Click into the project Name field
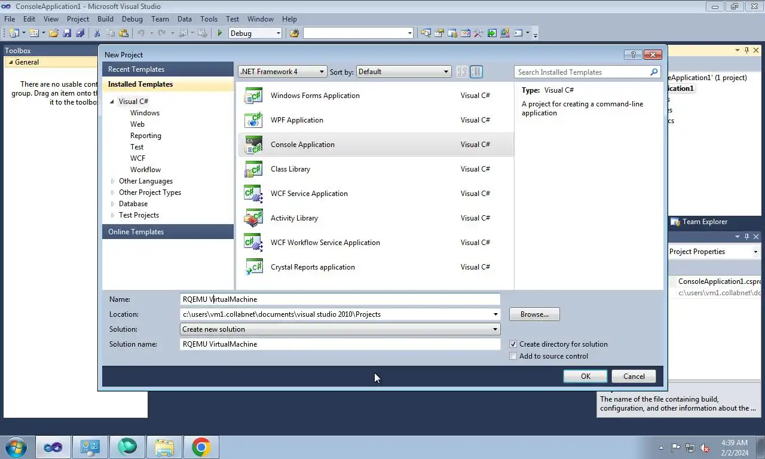Viewport: 765px width, 459px height. 340,299
